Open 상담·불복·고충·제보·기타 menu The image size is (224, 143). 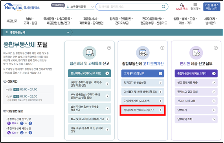pyautogui.click(x=185, y=21)
